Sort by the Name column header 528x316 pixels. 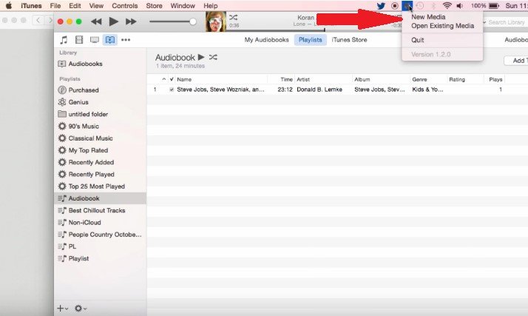coord(184,79)
